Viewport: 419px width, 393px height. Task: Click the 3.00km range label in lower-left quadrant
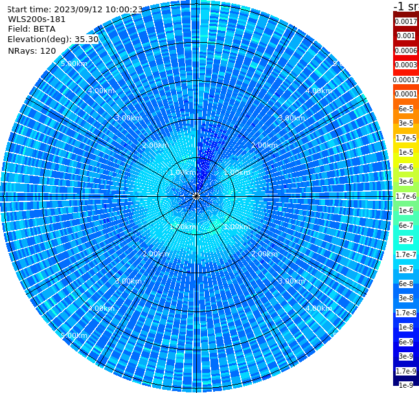click(x=128, y=281)
